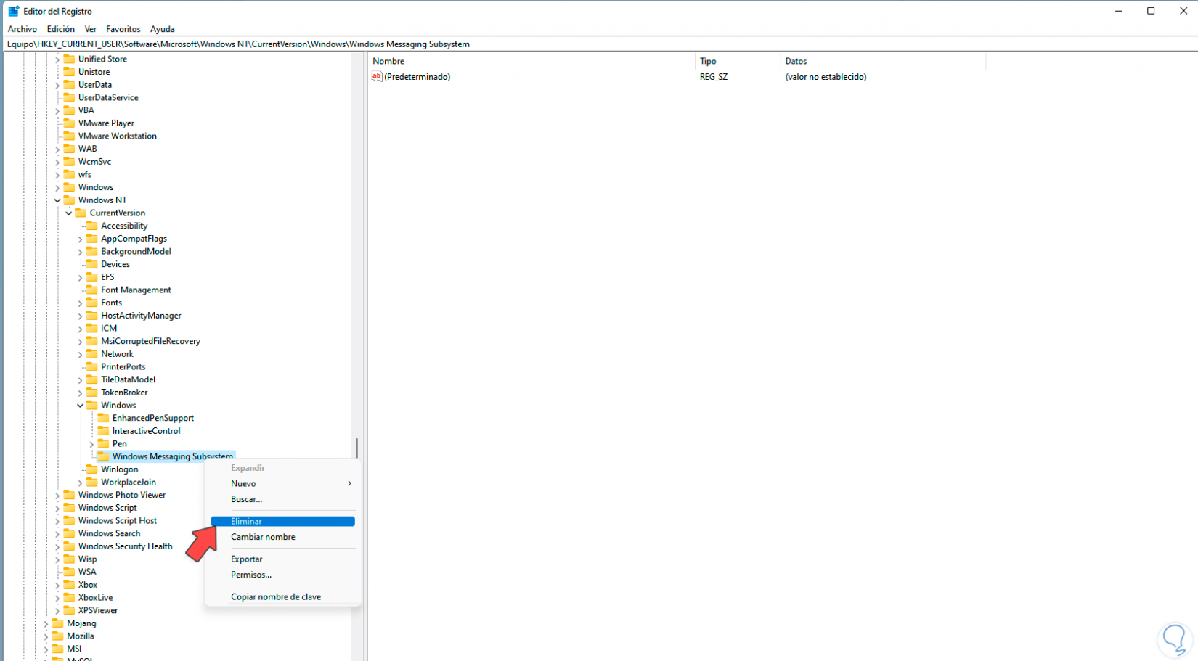
Task: Select the AppCompatFlags folder icon
Action: click(92, 238)
